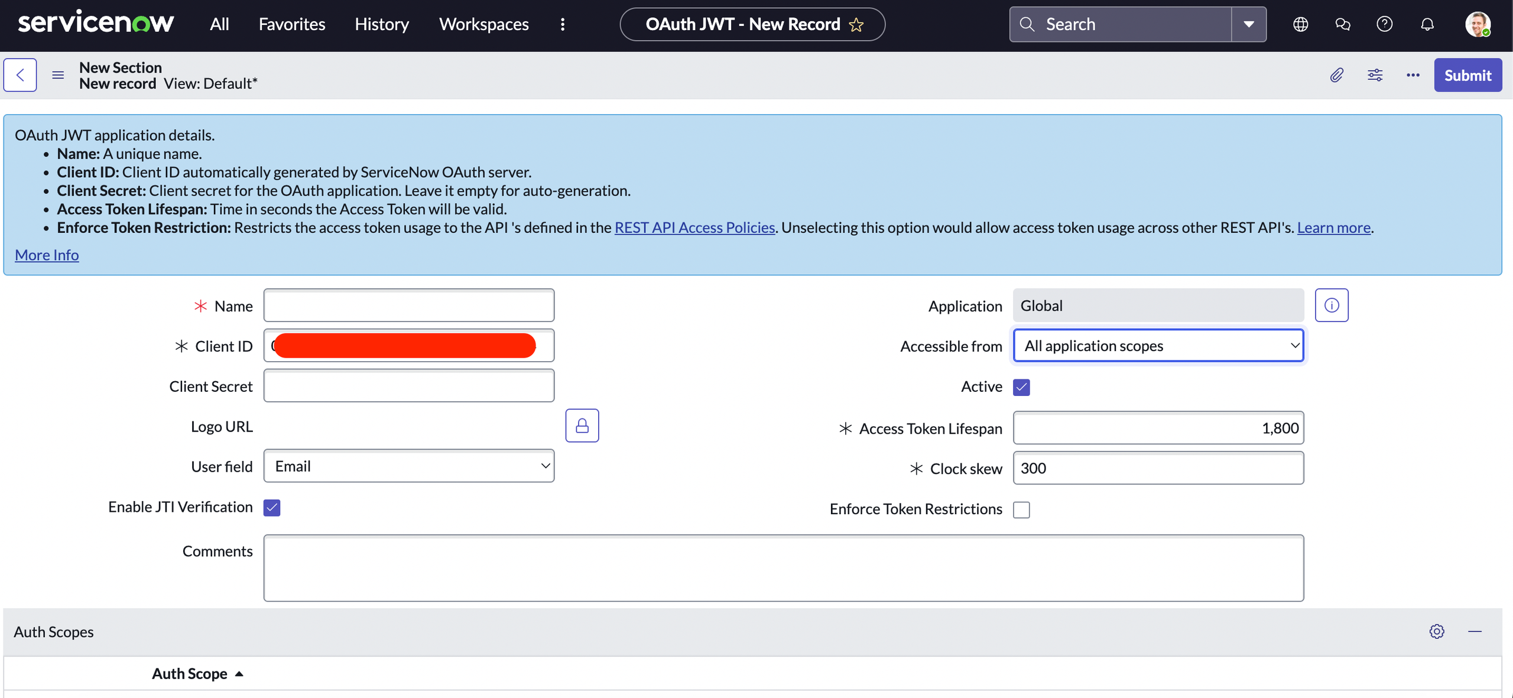Open the Workspaces menu

[x=483, y=24]
